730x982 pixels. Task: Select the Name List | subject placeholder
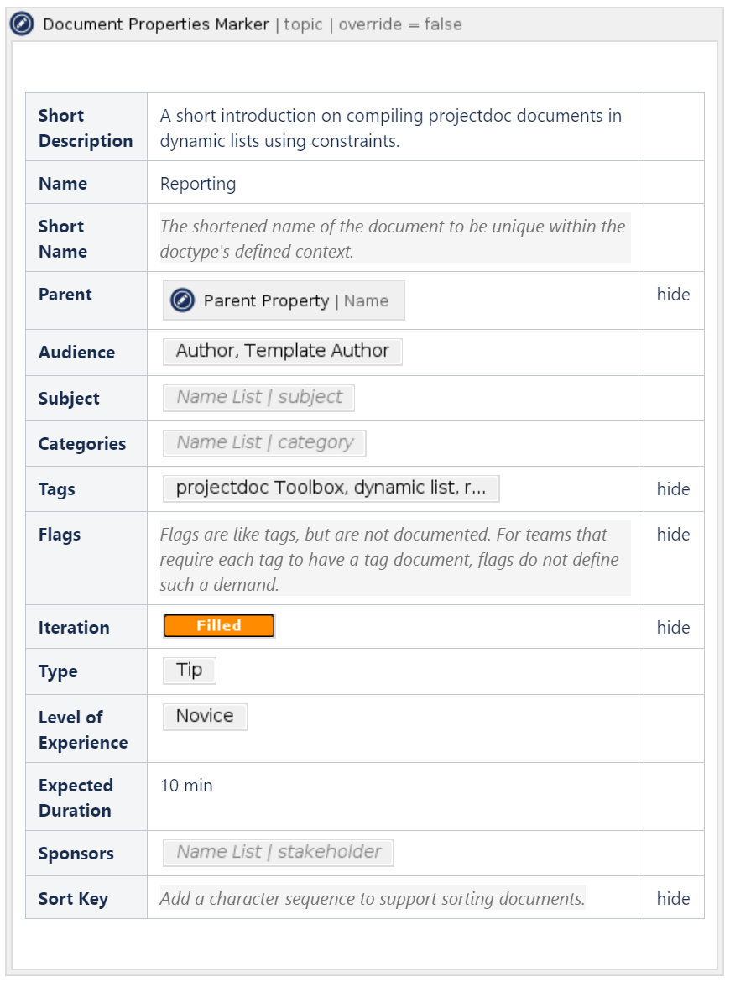coord(257,397)
